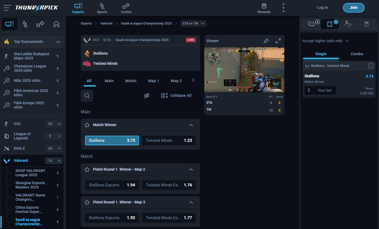
Task: Switch to the Combo tab
Action: click(357, 54)
